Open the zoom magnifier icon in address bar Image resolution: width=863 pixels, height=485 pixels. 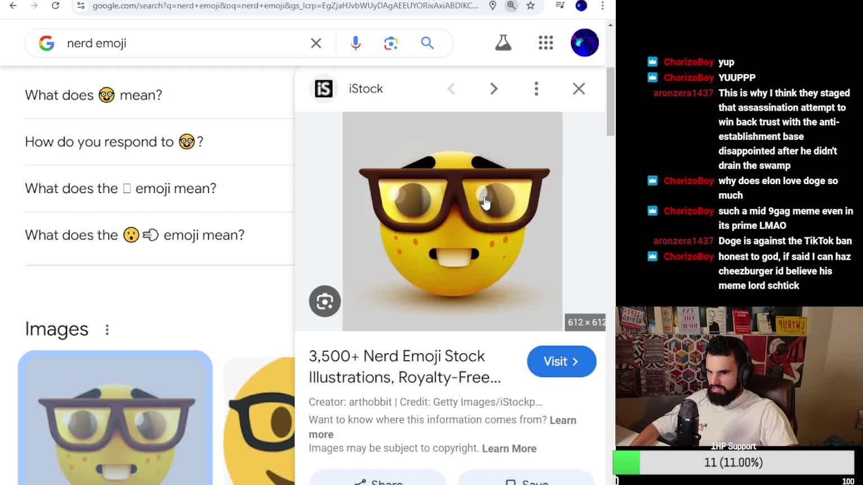[x=511, y=6]
